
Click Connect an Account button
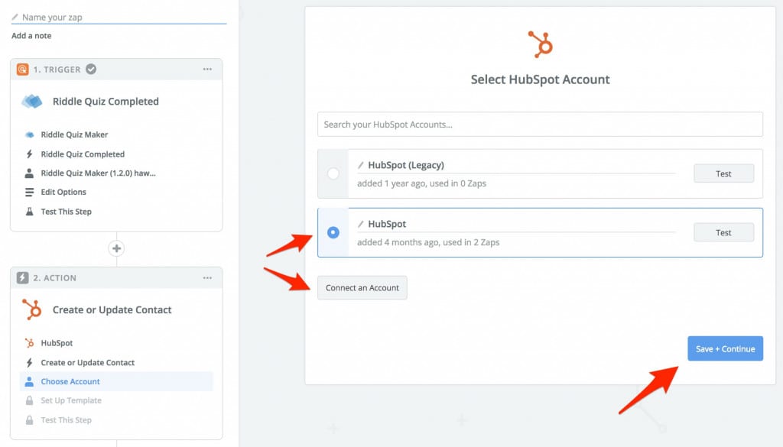coord(362,288)
